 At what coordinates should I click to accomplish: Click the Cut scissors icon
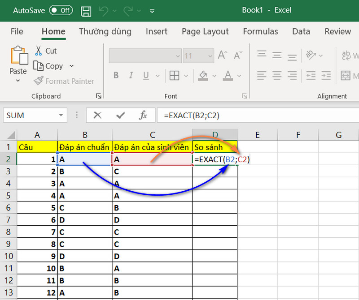click(39, 51)
